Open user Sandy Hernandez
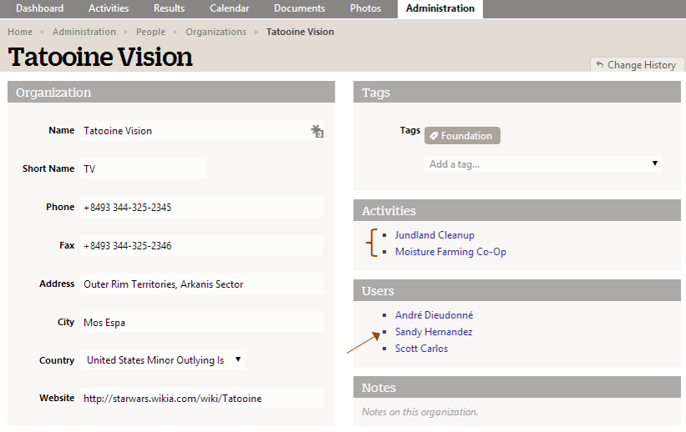The height and width of the screenshot is (432, 686). pyautogui.click(x=434, y=331)
